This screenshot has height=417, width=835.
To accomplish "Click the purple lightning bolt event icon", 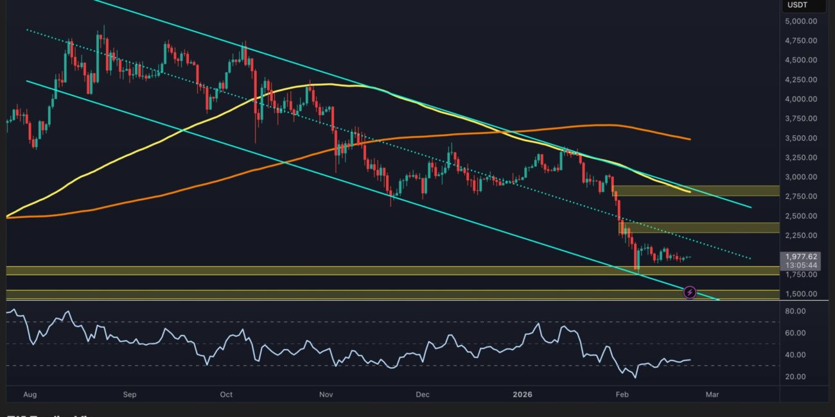I will [x=690, y=293].
